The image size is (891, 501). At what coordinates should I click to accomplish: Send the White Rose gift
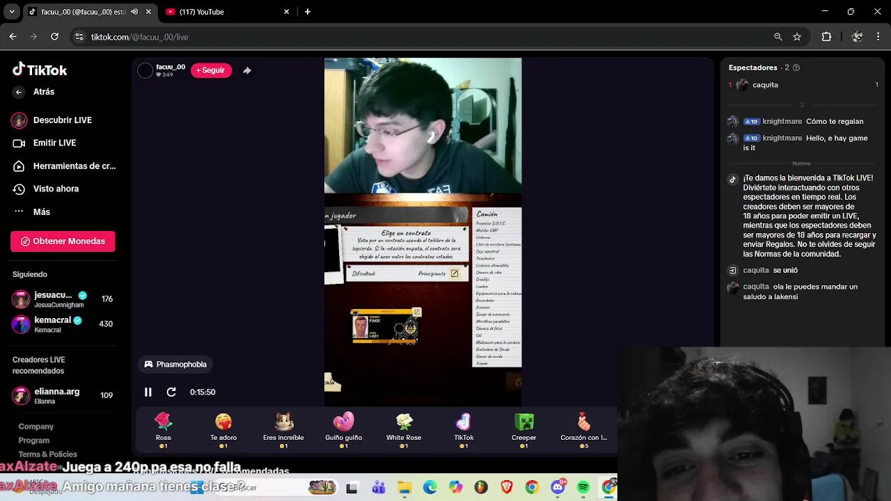[404, 430]
